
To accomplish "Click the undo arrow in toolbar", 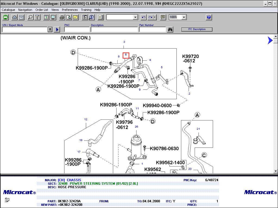I will point(144,17).
